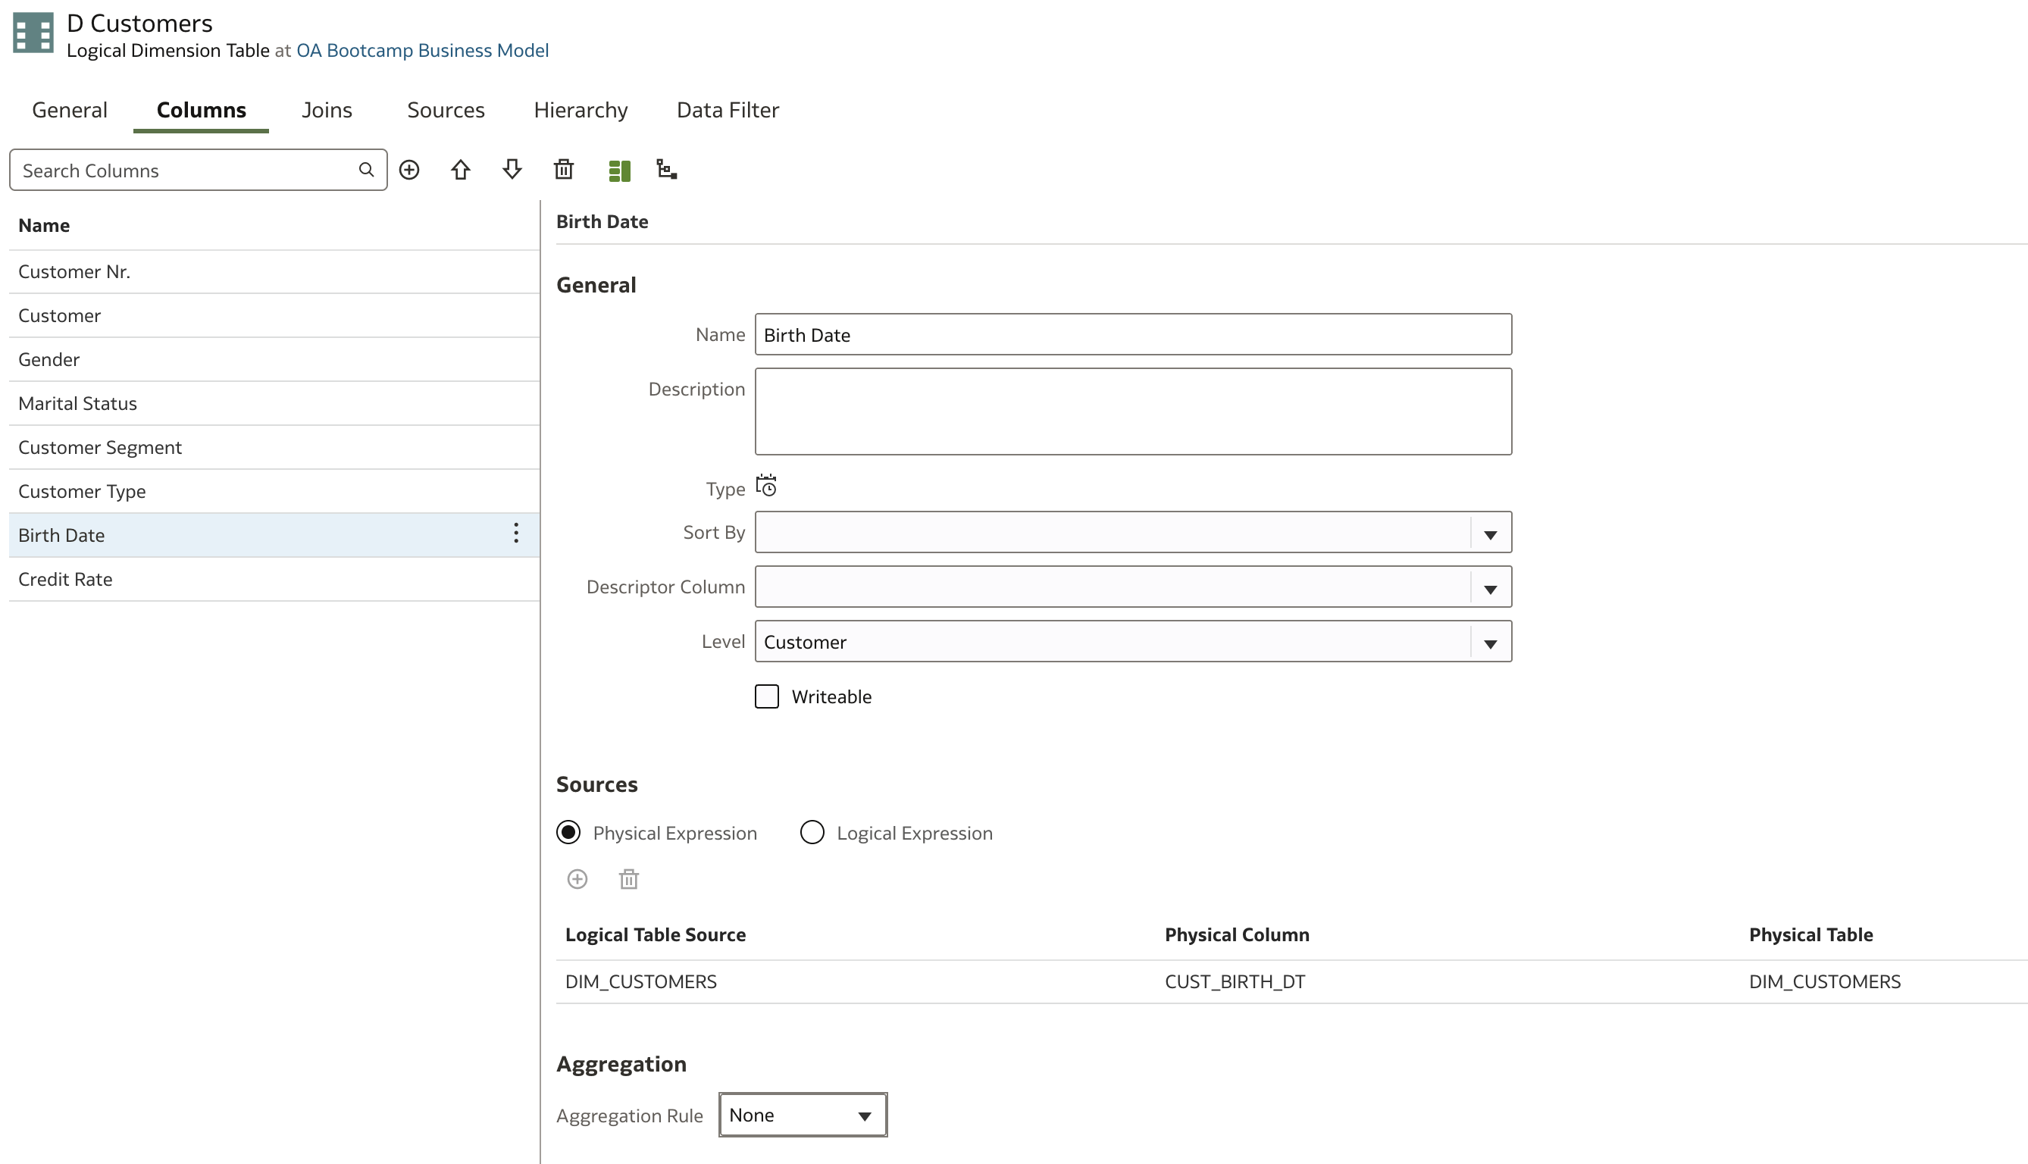The height and width of the screenshot is (1164, 2028).
Task: Select the Customer Segment column row
Action: click(x=274, y=448)
